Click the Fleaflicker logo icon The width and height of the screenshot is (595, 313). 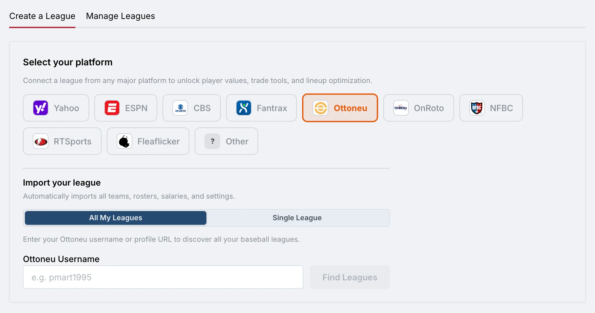point(125,141)
